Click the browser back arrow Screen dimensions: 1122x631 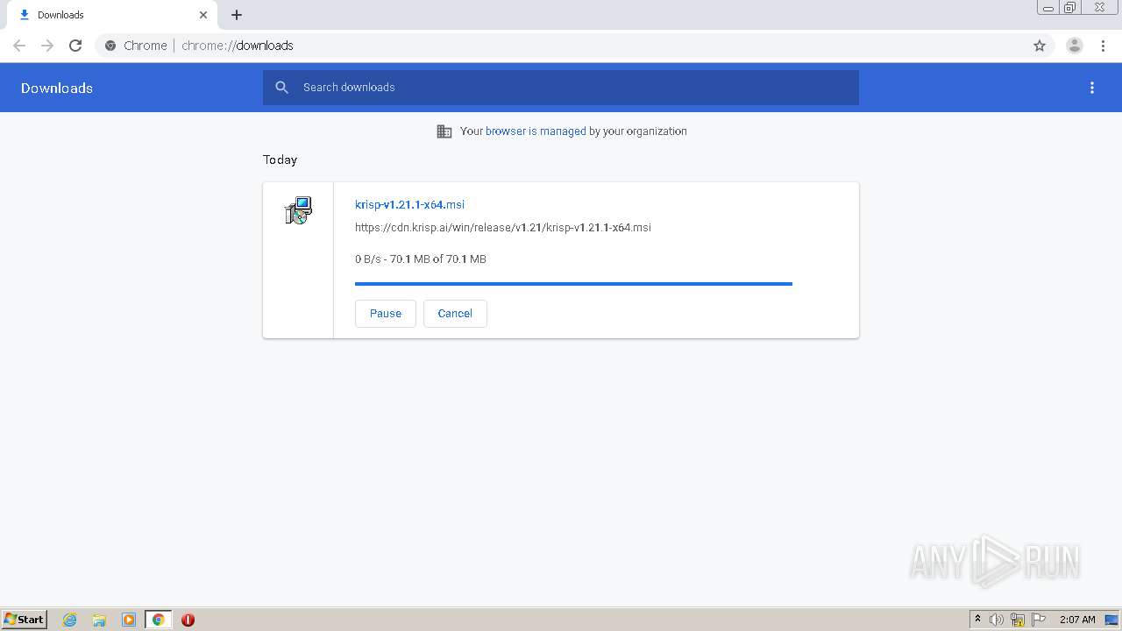pyautogui.click(x=19, y=46)
